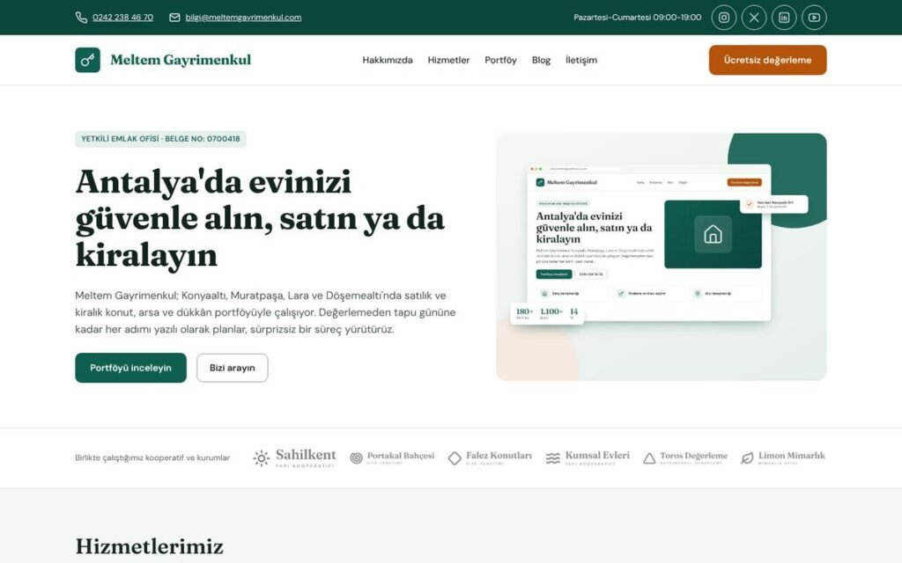Click the Toros Değerleme partner name

pos(693,456)
